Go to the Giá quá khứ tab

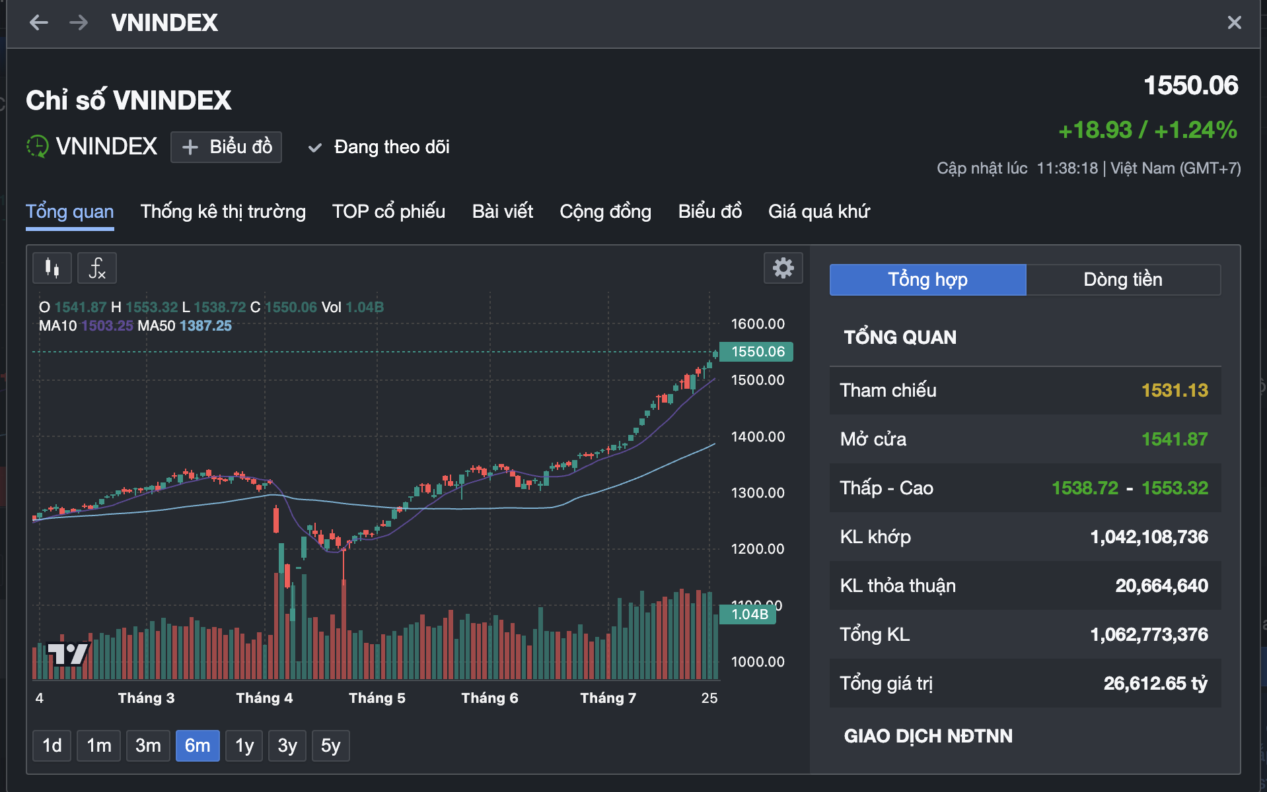818,212
